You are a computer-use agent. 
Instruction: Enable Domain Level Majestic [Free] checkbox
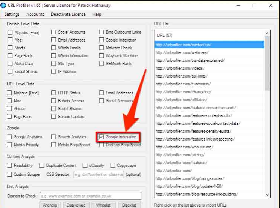pyautogui.click(x=10, y=32)
